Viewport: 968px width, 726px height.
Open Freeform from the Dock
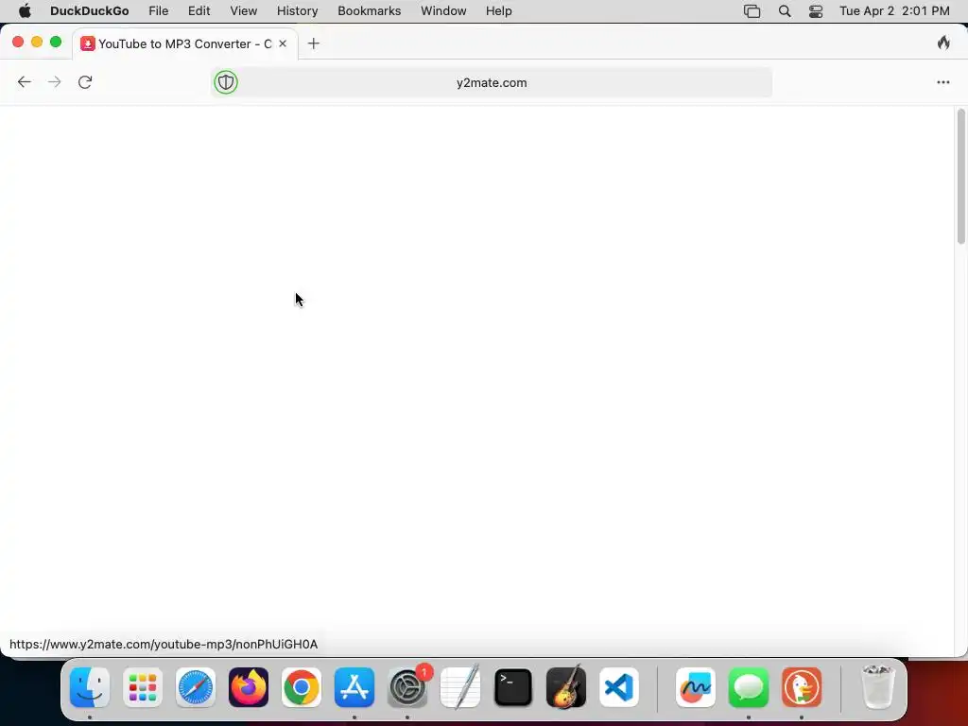[x=696, y=687]
